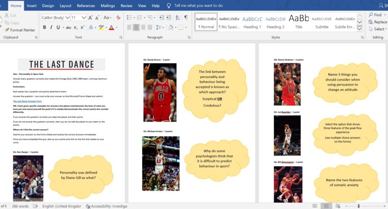Click the Clear All Formatting icon
The image size is (388, 209).
coord(118,17)
